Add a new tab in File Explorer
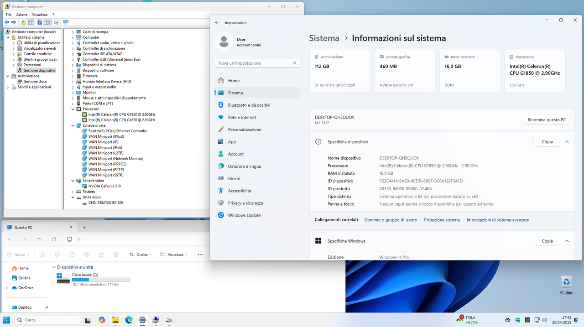 pyautogui.click(x=84, y=227)
